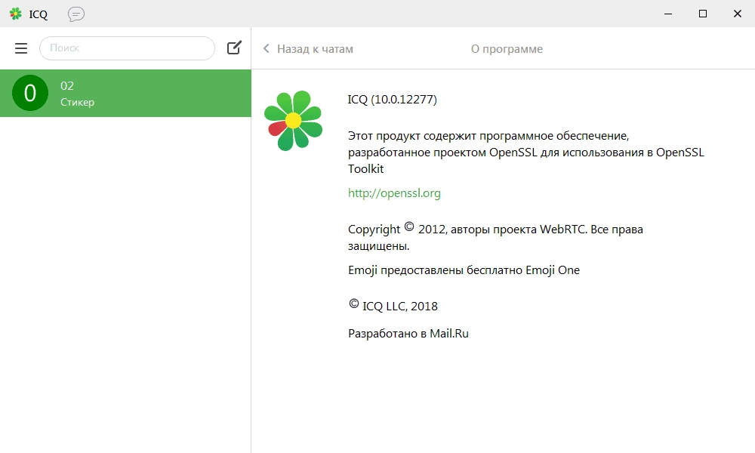Click the Стикер message preview text

tap(78, 102)
